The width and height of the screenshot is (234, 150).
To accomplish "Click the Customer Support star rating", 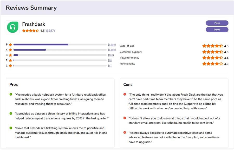I will coord(212,52).
